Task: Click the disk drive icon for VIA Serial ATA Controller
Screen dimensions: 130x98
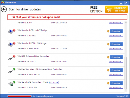Action: (x=10, y=84)
